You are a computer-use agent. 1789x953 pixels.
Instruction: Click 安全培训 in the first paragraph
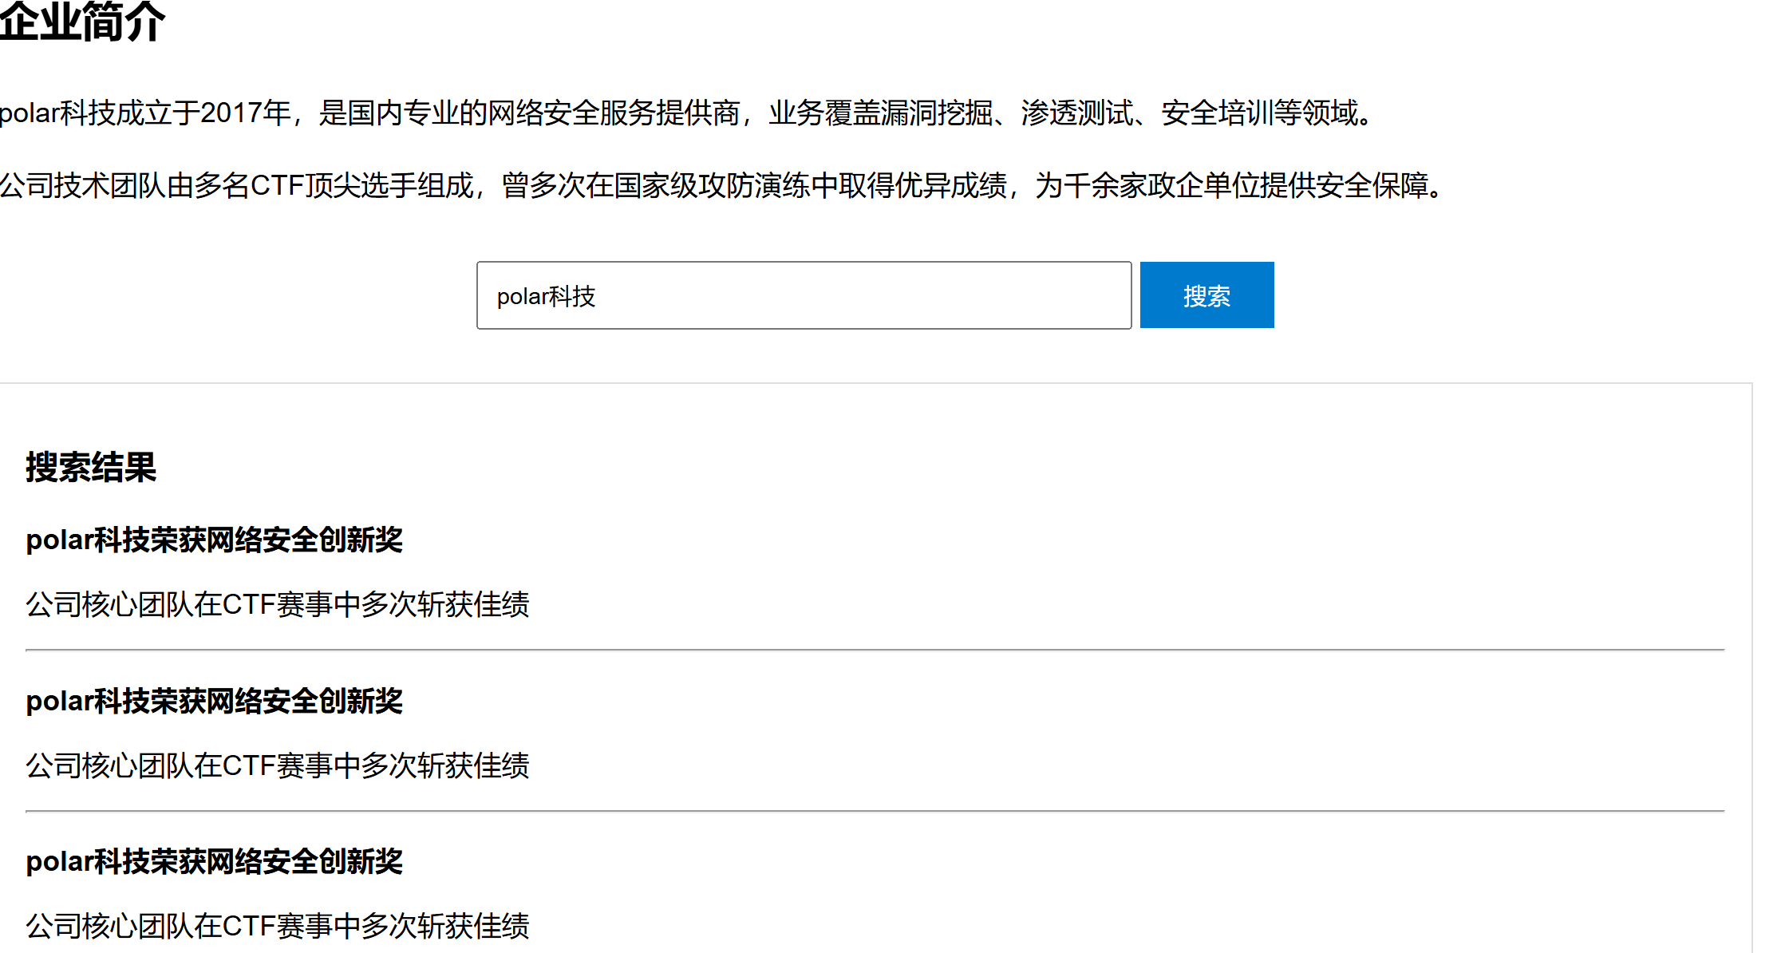pos(1217,113)
